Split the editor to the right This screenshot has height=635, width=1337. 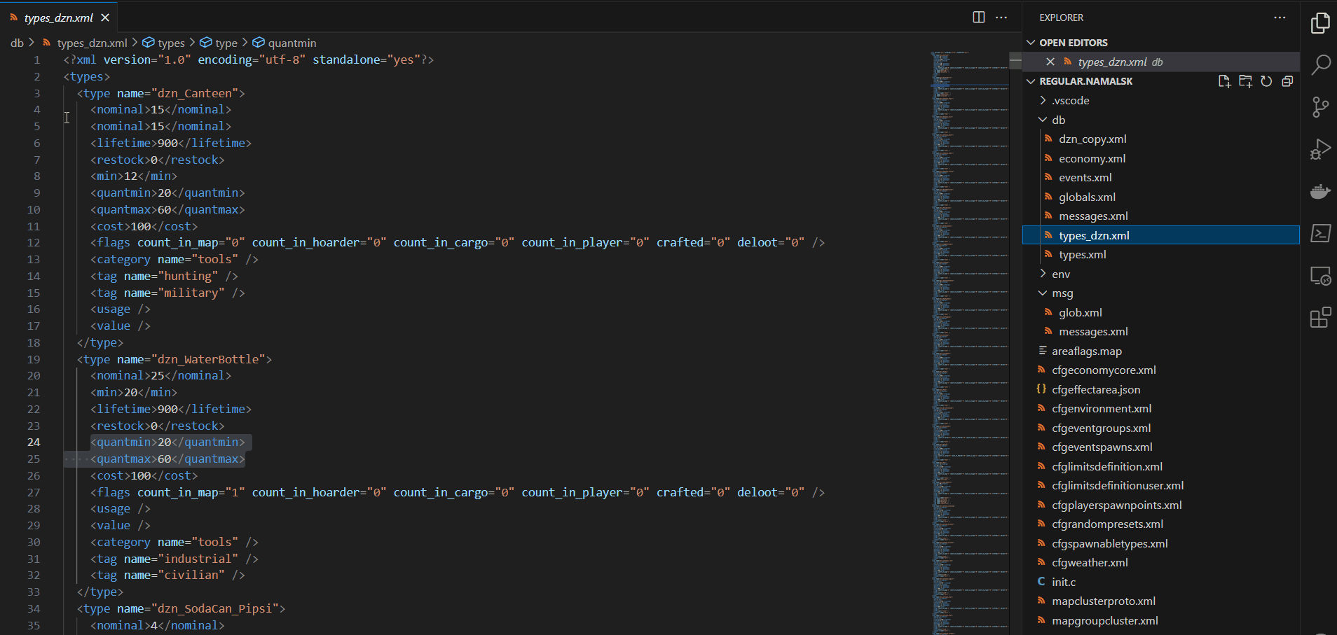click(979, 18)
